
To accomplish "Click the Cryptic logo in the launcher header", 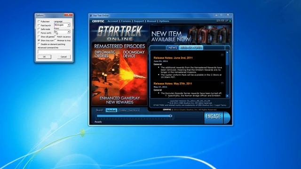I will [x=98, y=21].
